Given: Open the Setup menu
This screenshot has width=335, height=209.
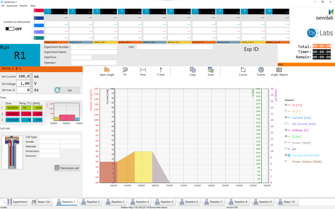Looking at the screenshot, I should [33, 6].
